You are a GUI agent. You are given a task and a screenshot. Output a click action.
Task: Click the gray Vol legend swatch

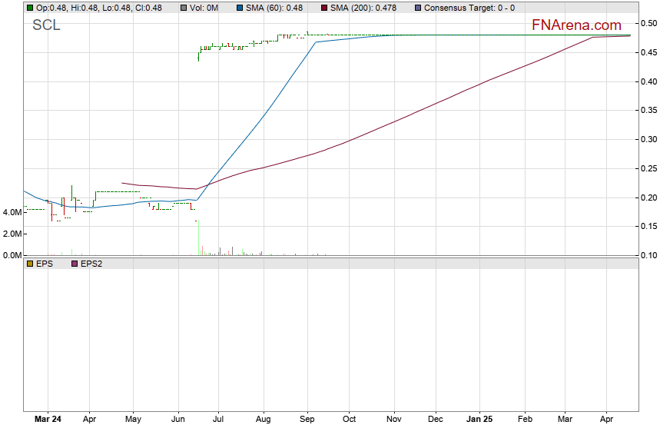[x=184, y=8]
